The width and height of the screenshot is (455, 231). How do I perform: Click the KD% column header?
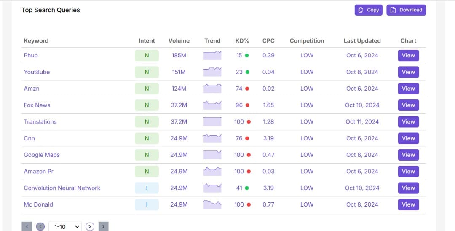242,41
